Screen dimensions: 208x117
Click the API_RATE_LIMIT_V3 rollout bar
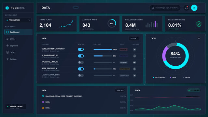103,62
